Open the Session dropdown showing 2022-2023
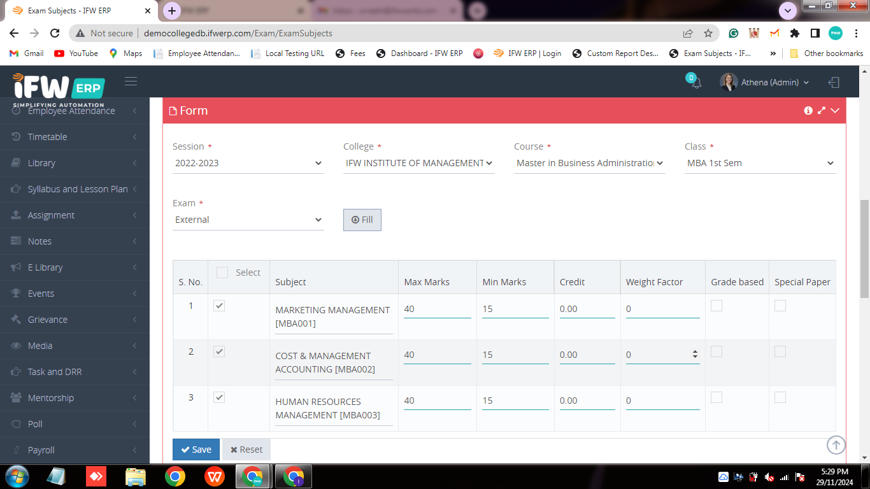Image resolution: width=870 pixels, height=489 pixels. [248, 163]
